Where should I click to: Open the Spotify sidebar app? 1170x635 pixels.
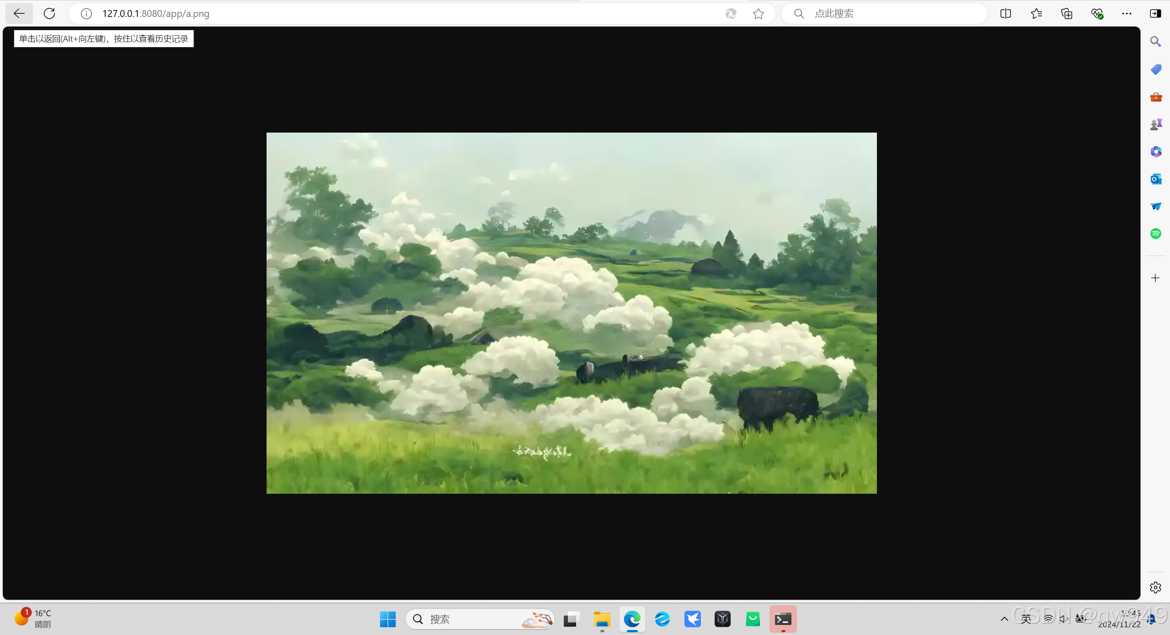point(1156,234)
